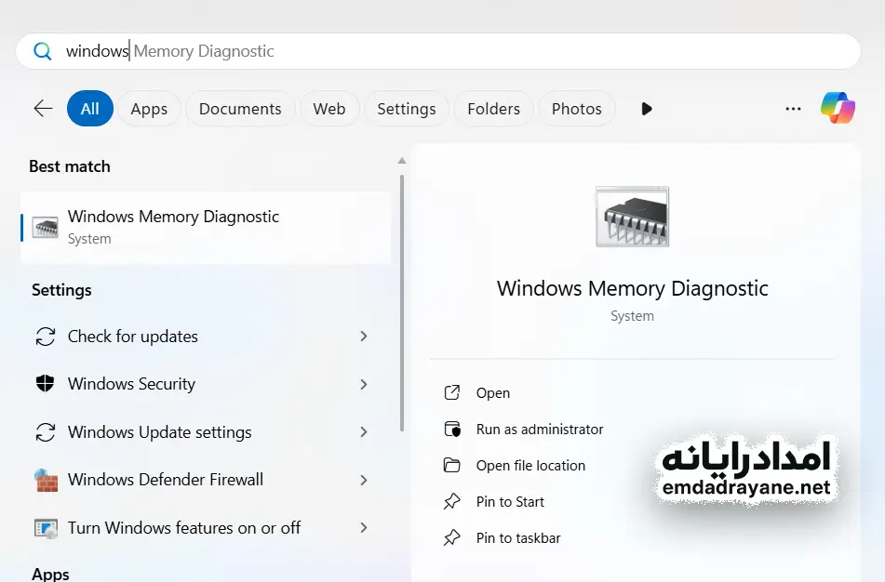Run Windows Memory Diagnostic as administrator
The height and width of the screenshot is (582, 885).
(540, 429)
